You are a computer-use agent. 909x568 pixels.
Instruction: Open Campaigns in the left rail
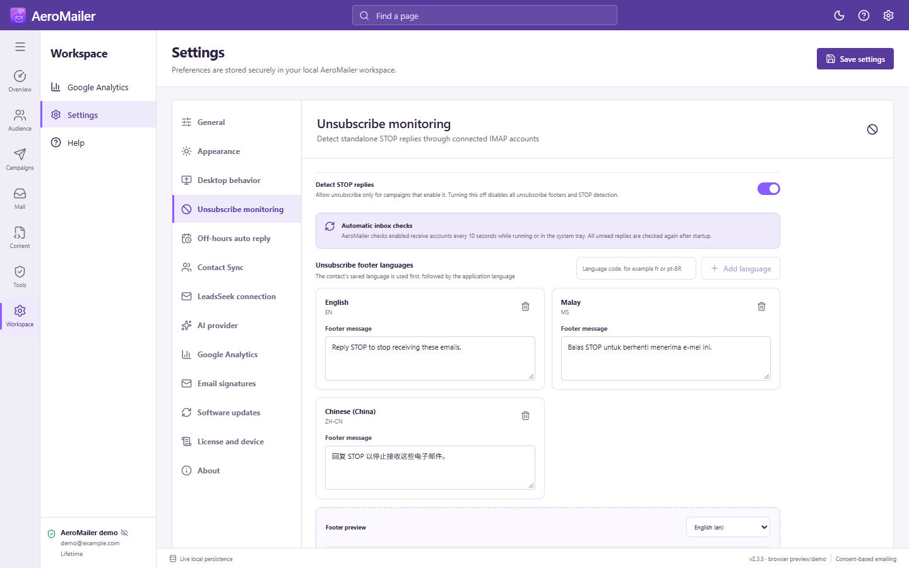click(x=20, y=160)
